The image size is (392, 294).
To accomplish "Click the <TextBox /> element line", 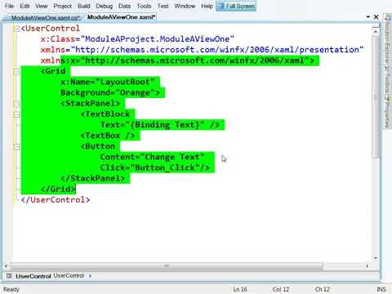I will click(x=108, y=136).
